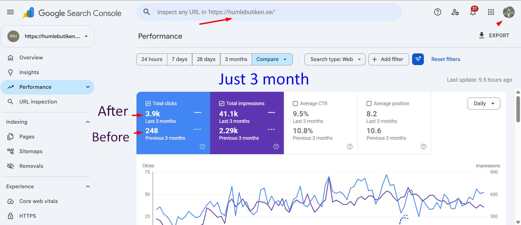Click the Last update: 9.5 hours ago text
The height and width of the screenshot is (225, 521).
479,80
